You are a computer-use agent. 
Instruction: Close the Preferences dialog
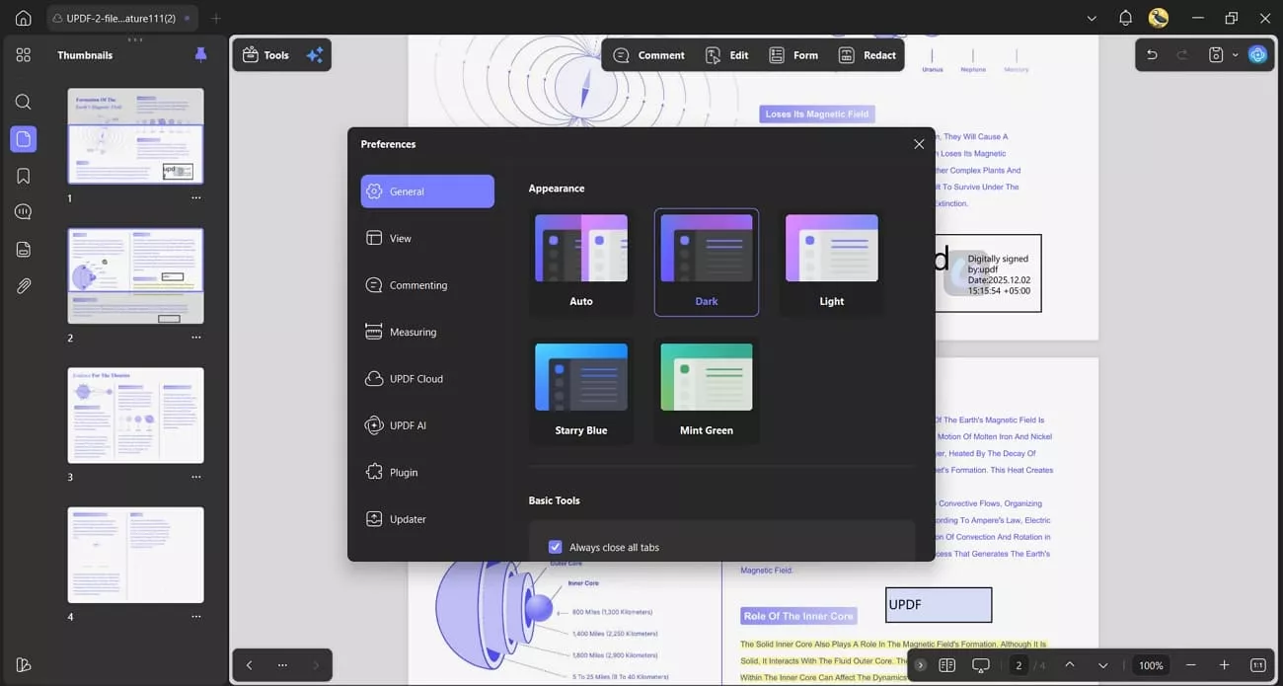tap(919, 144)
